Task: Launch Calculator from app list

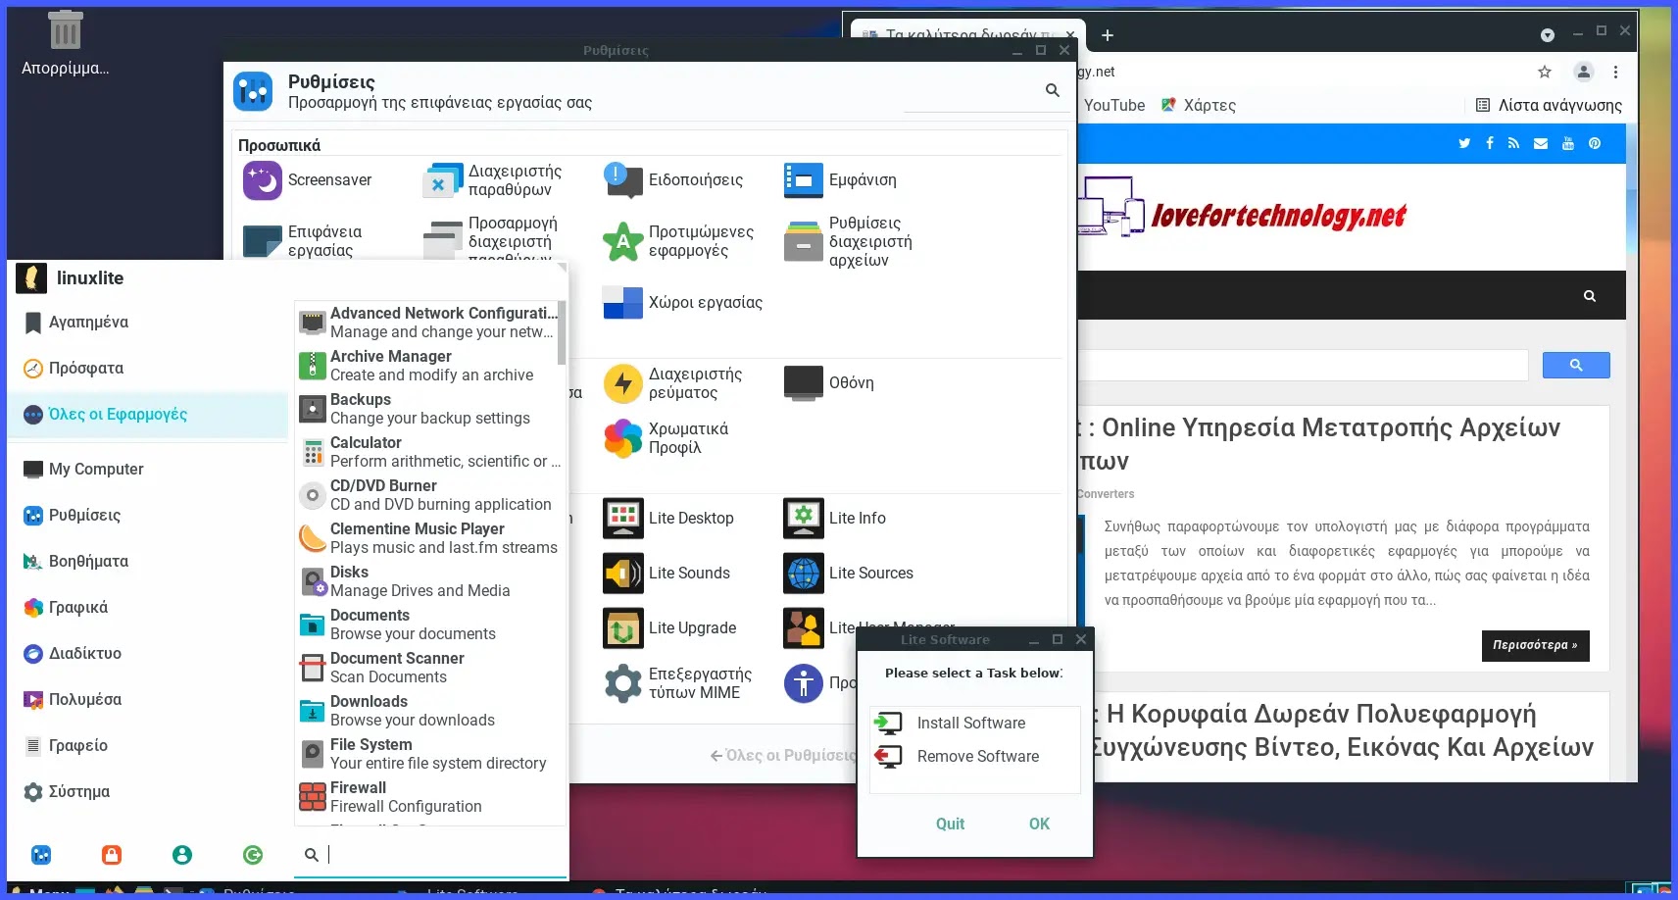Action: click(x=427, y=452)
